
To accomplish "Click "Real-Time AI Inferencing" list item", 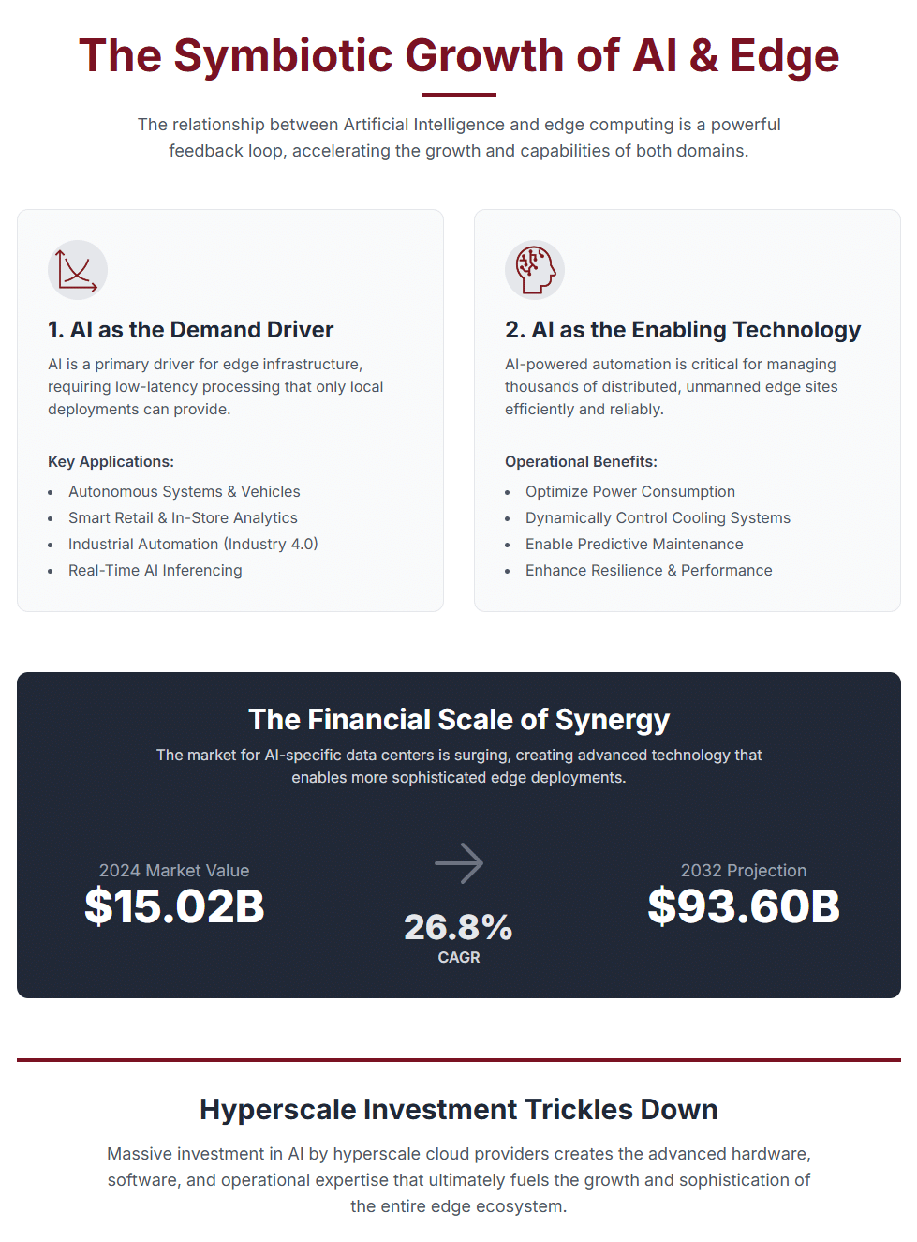I will pyautogui.click(x=155, y=570).
